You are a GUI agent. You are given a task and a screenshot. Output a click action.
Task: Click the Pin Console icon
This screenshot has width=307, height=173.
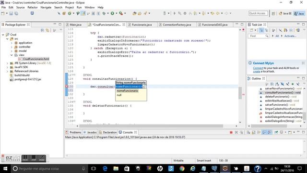276,133
